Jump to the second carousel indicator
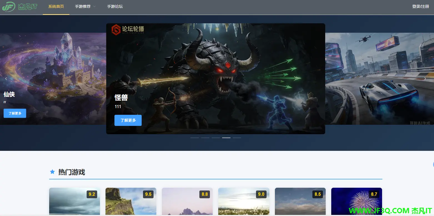This screenshot has height=216, width=434. [x=205, y=138]
